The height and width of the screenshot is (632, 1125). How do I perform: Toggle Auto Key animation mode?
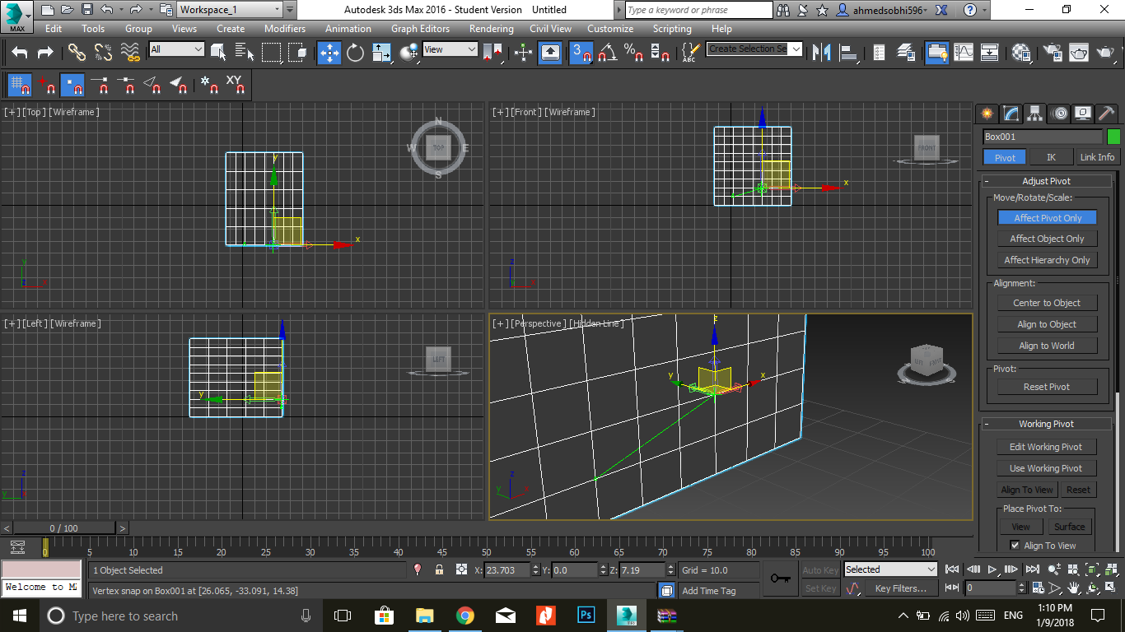pos(819,569)
